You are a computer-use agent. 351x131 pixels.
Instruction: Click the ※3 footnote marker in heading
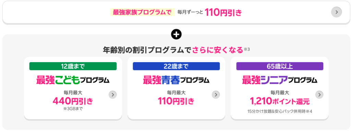coord(246,49)
